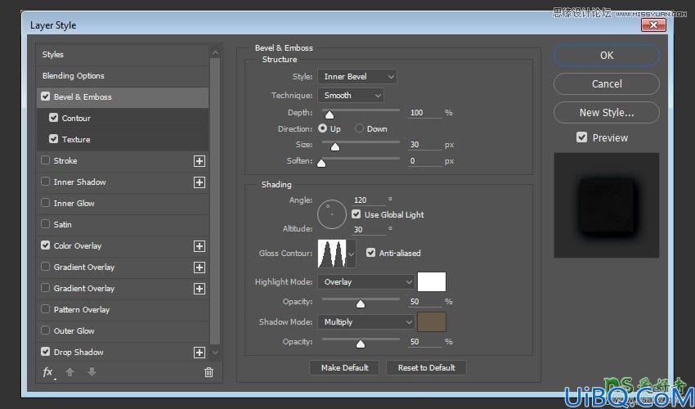Screen dimensions: 695x409
Task: Add another Drop Shadow with plus icon
Action: [x=200, y=353]
